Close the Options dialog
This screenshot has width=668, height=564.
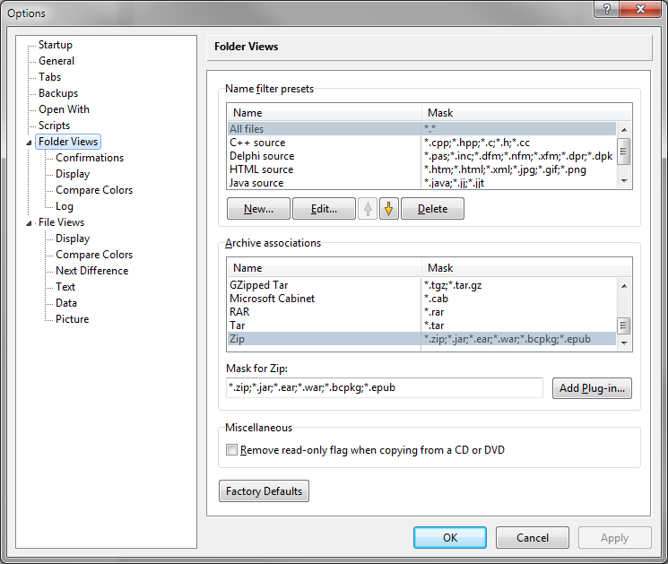(640, 9)
